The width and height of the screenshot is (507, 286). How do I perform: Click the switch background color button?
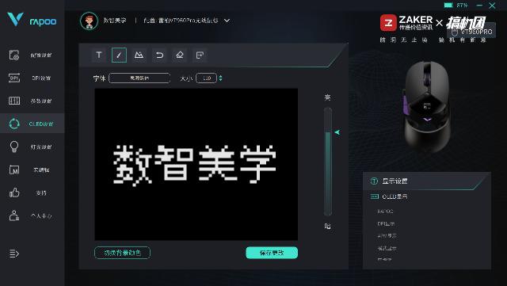click(x=122, y=253)
